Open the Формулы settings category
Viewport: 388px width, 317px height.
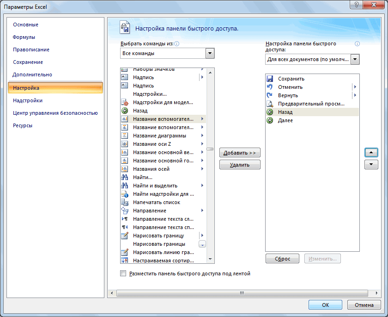pyautogui.click(x=24, y=37)
